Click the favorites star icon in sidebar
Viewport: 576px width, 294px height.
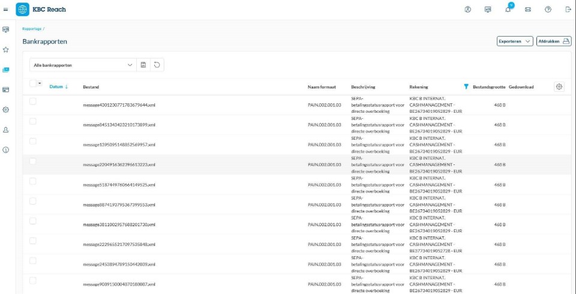click(x=6, y=50)
